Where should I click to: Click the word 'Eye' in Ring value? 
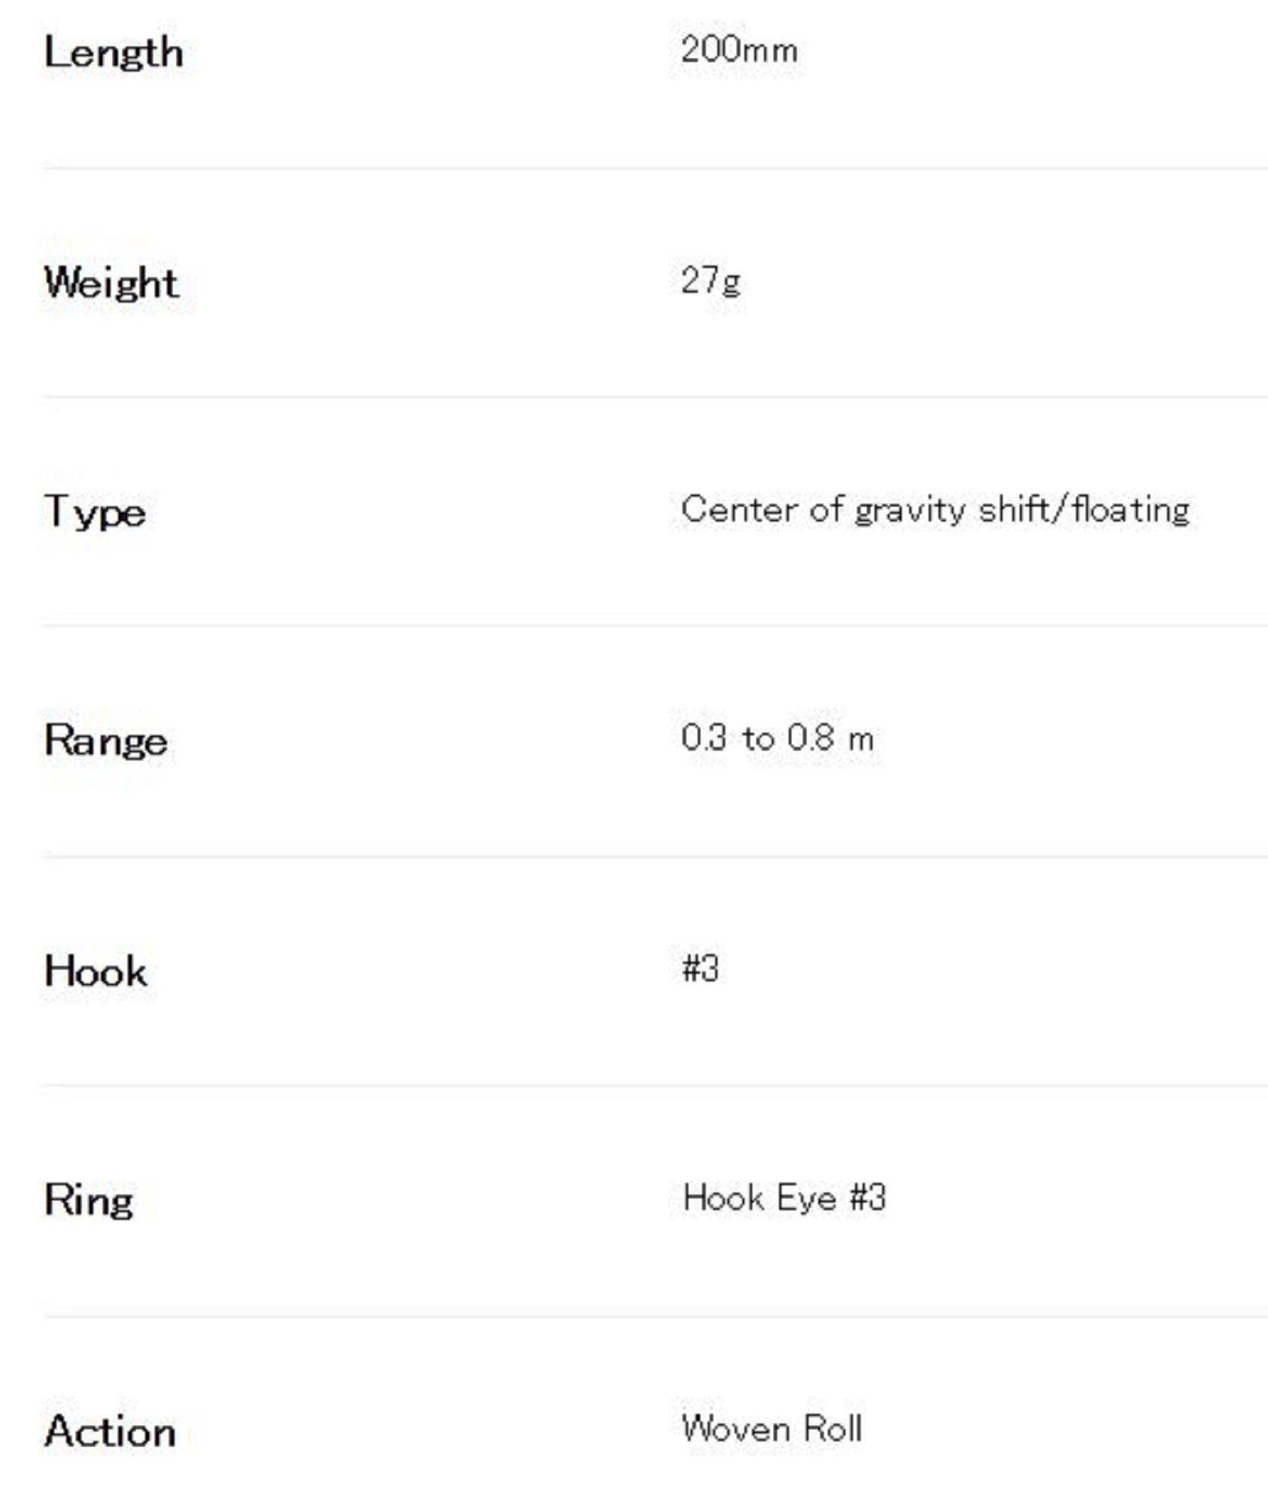click(x=806, y=1197)
